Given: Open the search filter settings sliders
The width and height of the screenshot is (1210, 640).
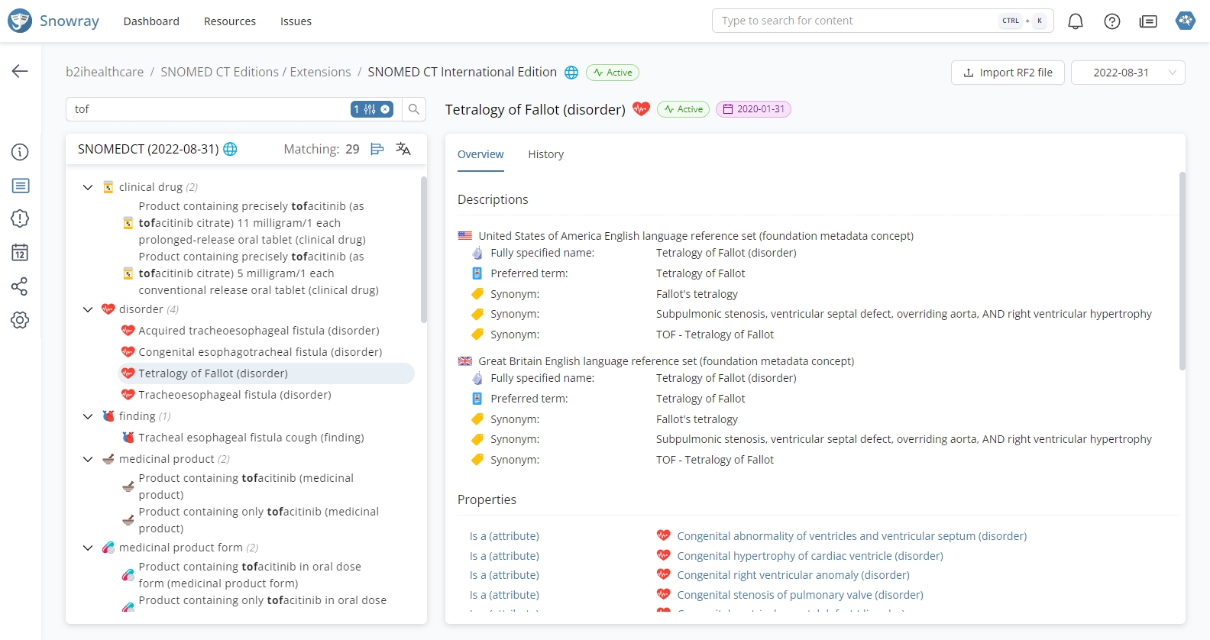Looking at the screenshot, I should pos(370,109).
